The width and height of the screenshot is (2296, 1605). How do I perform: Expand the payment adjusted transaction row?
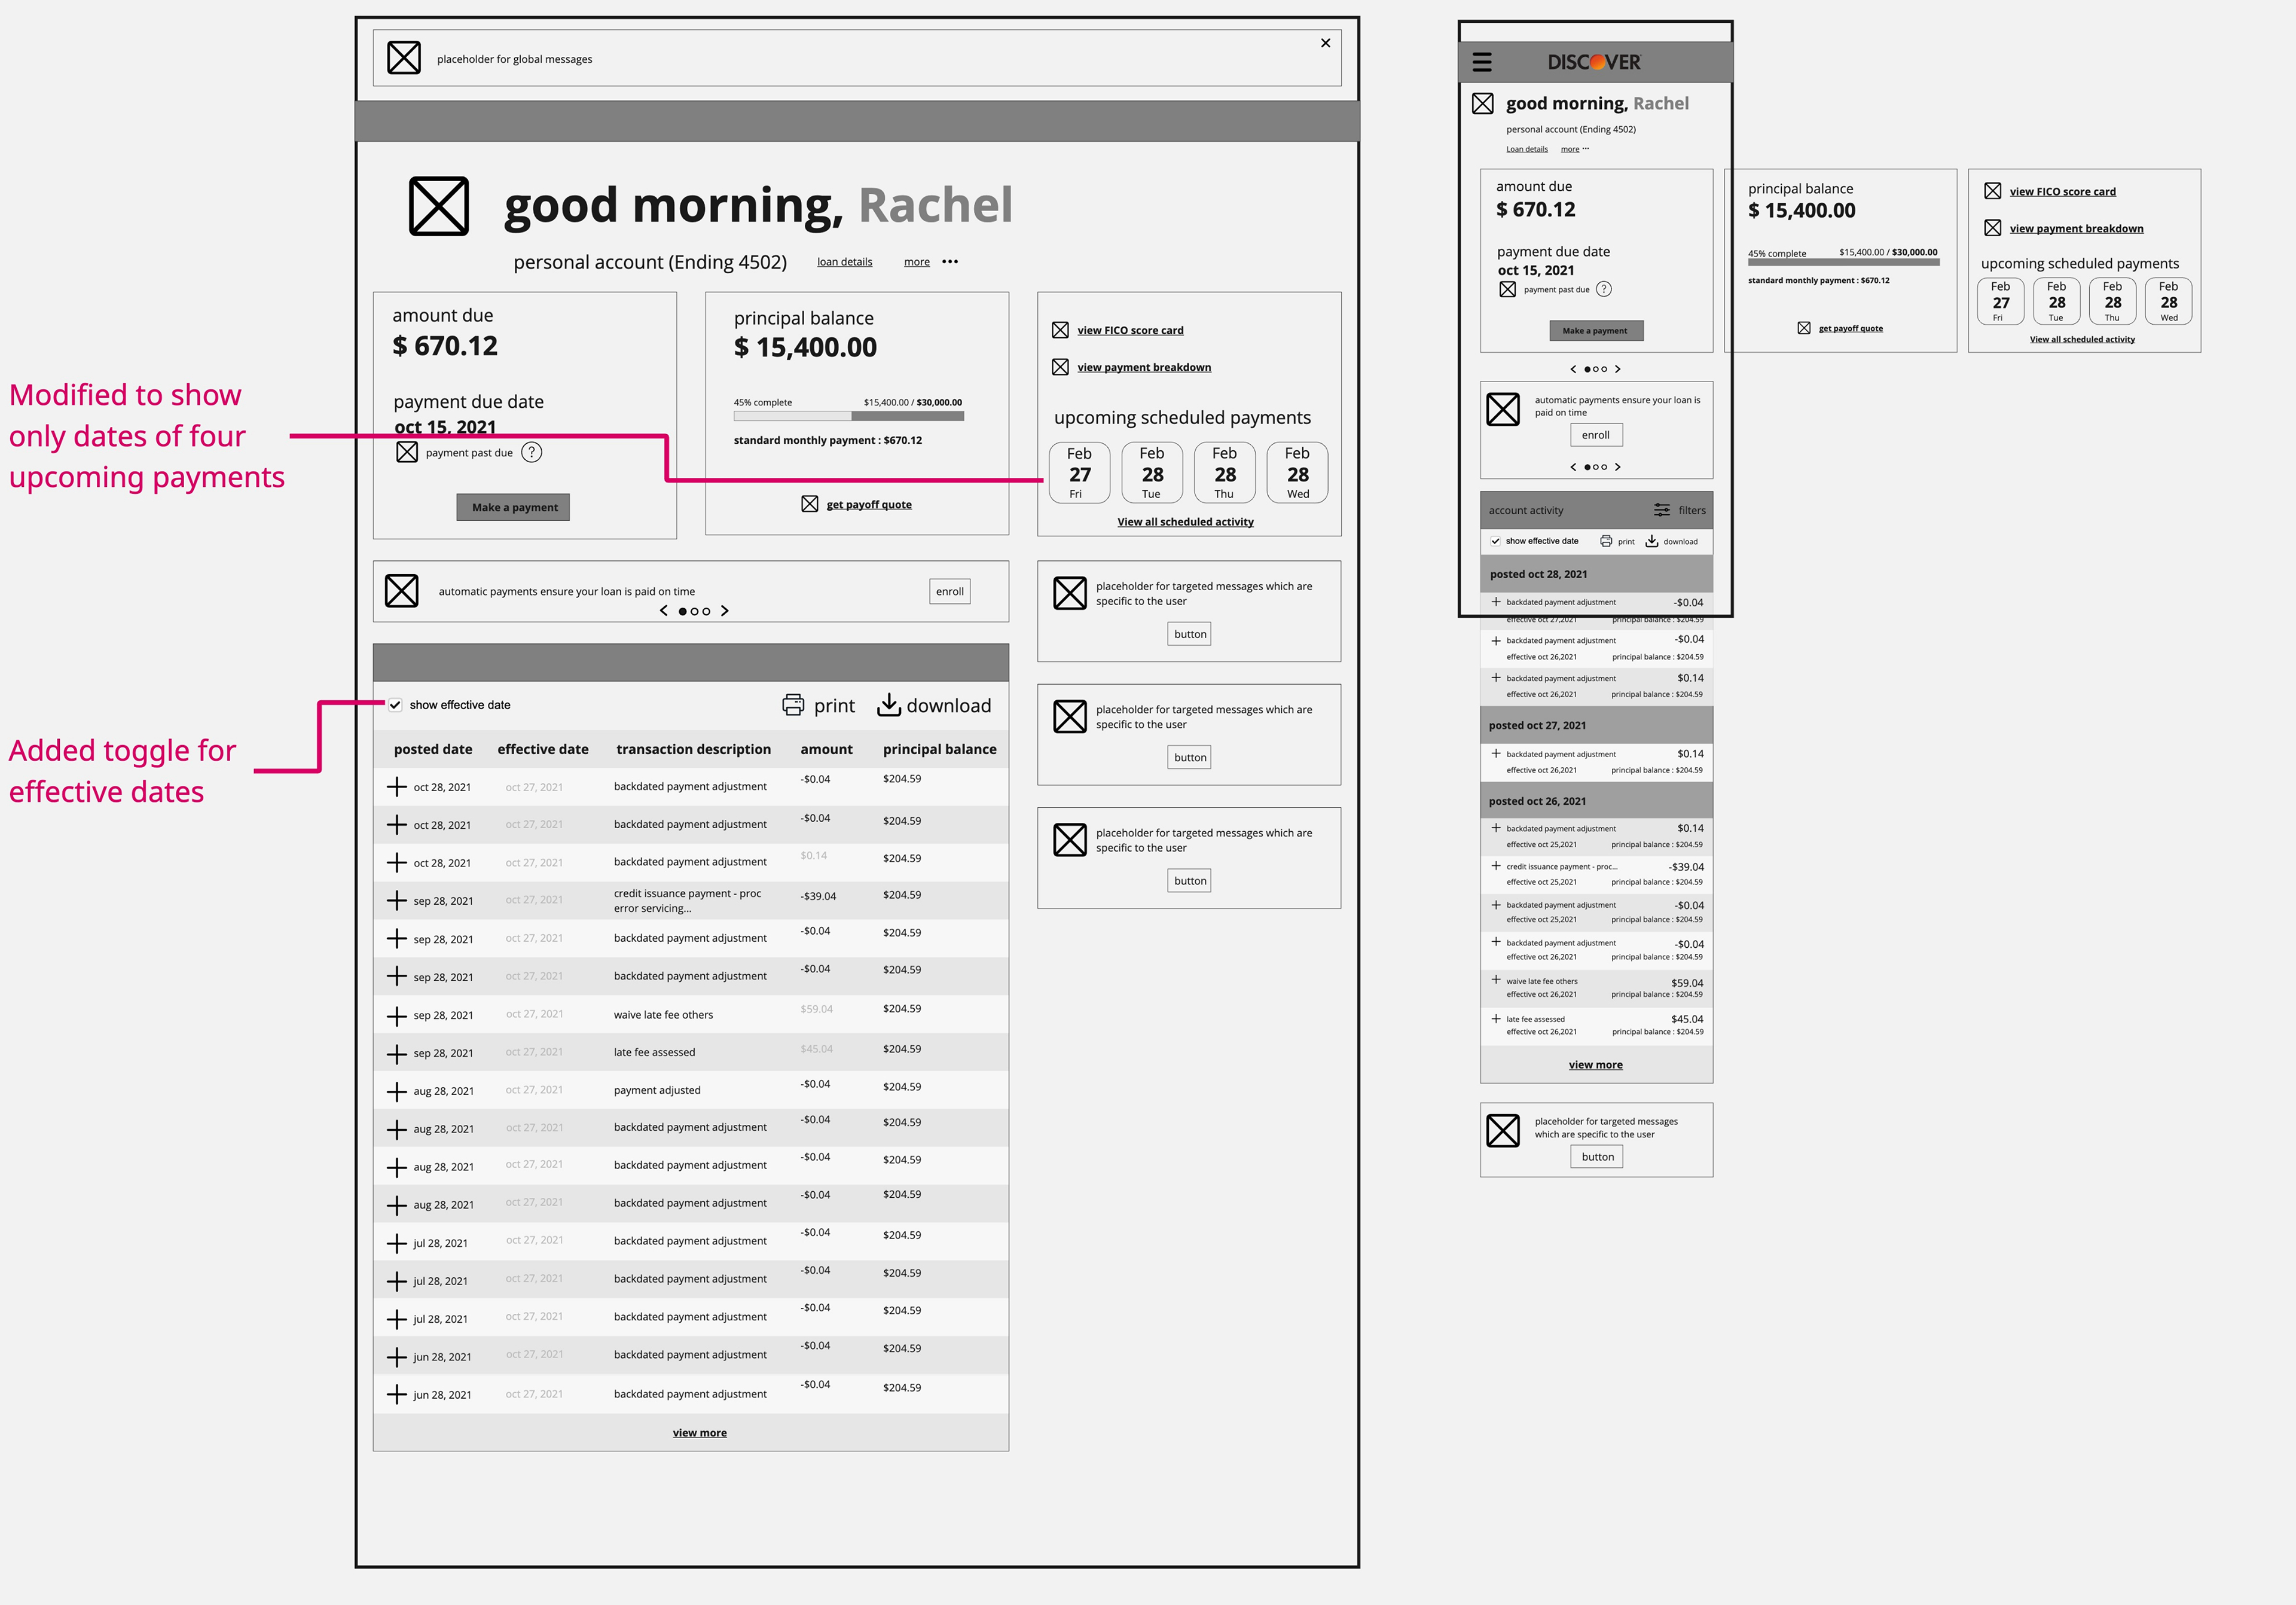click(397, 1091)
